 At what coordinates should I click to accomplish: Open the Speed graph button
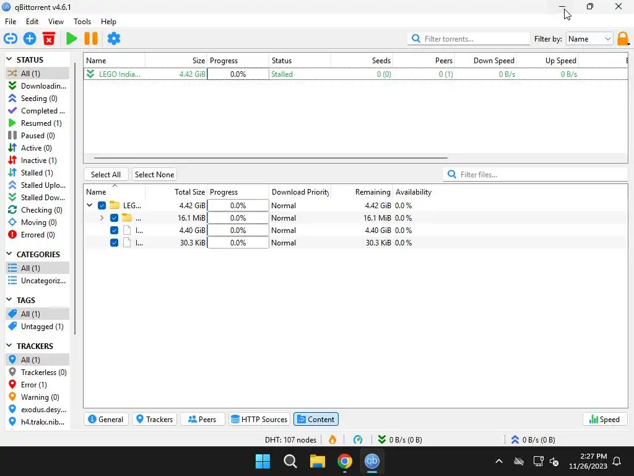point(604,420)
